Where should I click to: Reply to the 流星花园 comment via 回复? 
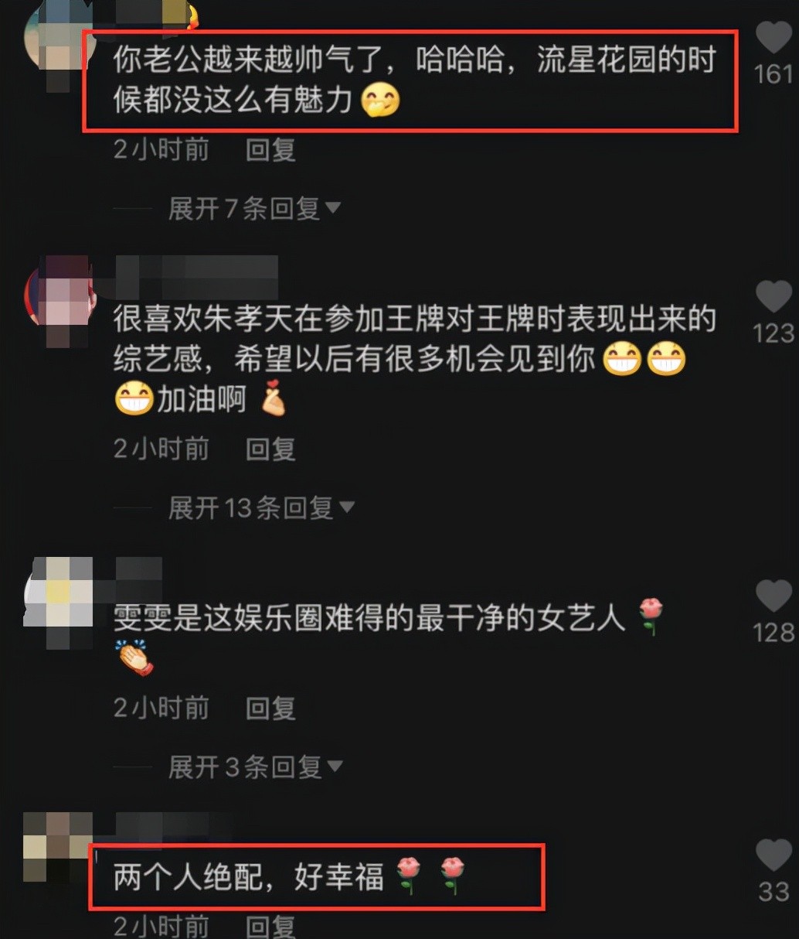[x=270, y=149]
